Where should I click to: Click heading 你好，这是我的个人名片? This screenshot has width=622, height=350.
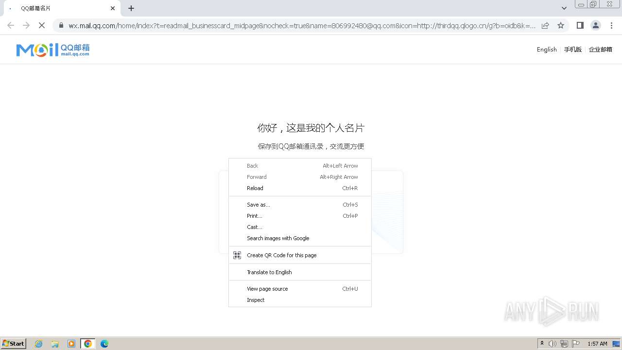point(311,128)
